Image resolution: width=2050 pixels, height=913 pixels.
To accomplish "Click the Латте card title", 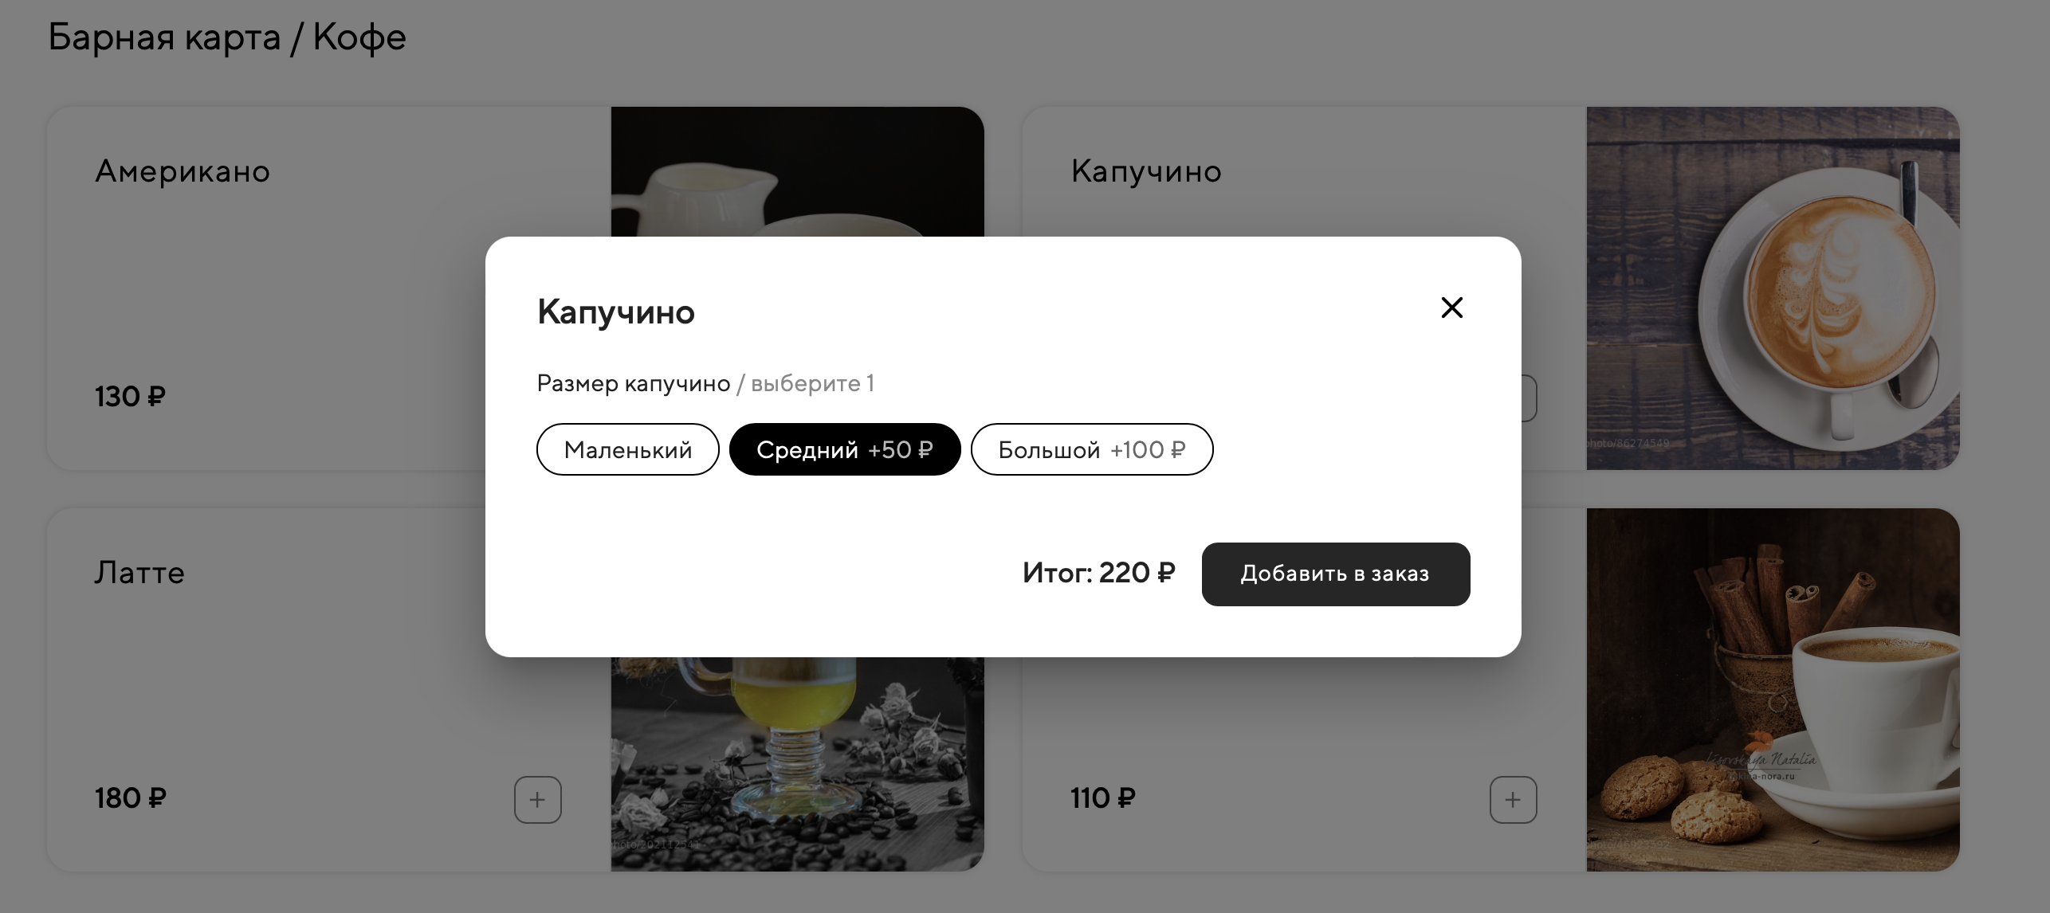I will click(139, 573).
